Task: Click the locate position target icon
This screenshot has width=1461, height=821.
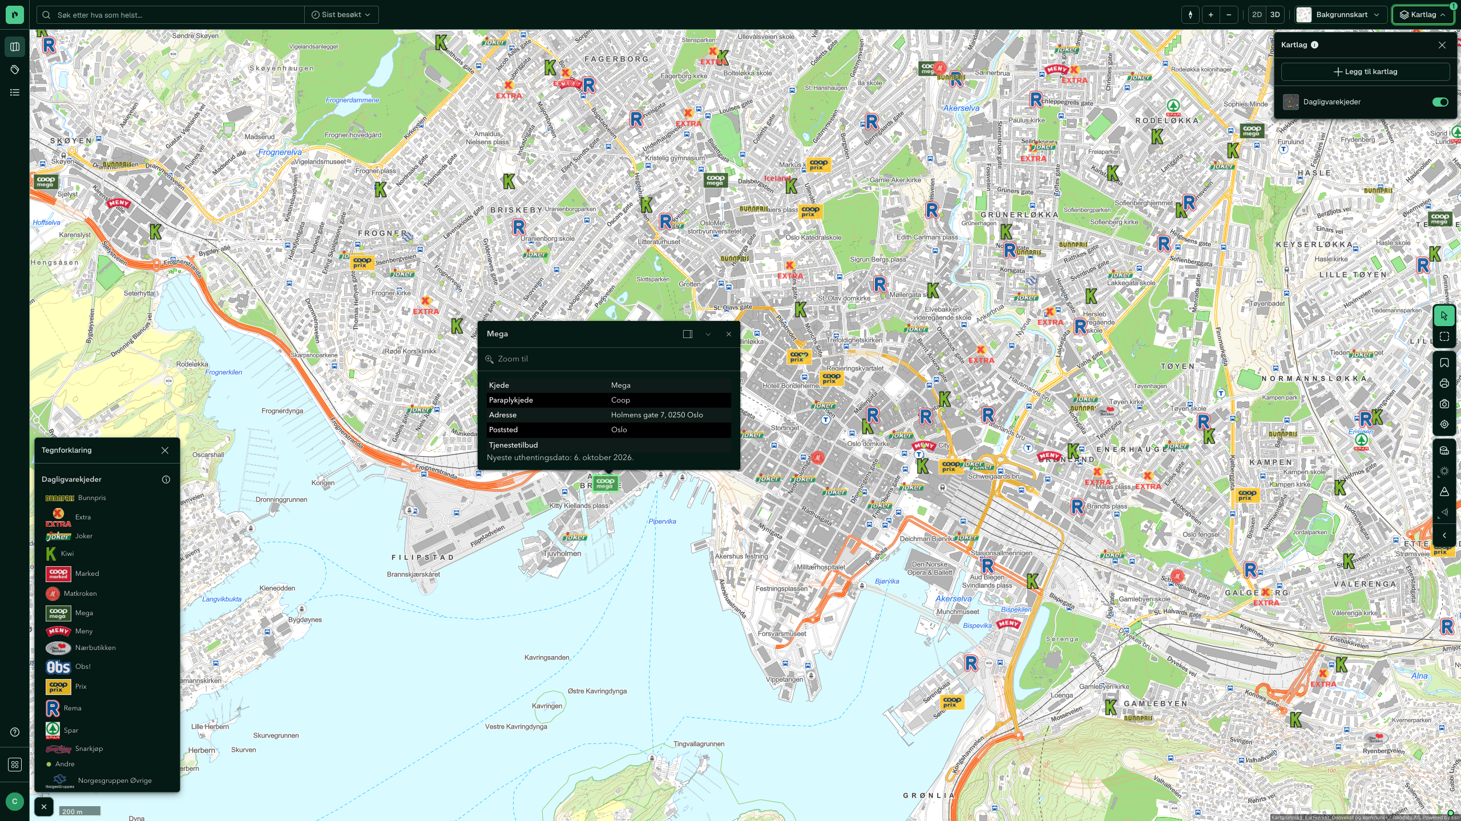Action: coord(1444,424)
